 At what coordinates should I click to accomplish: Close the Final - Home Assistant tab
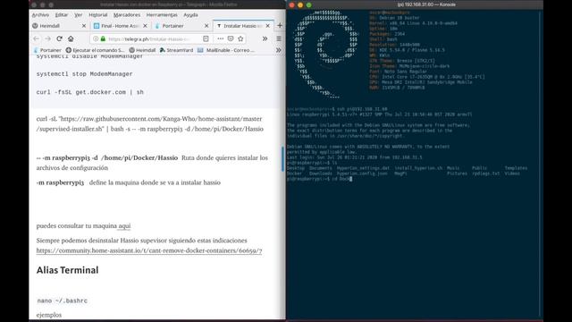click(145, 26)
